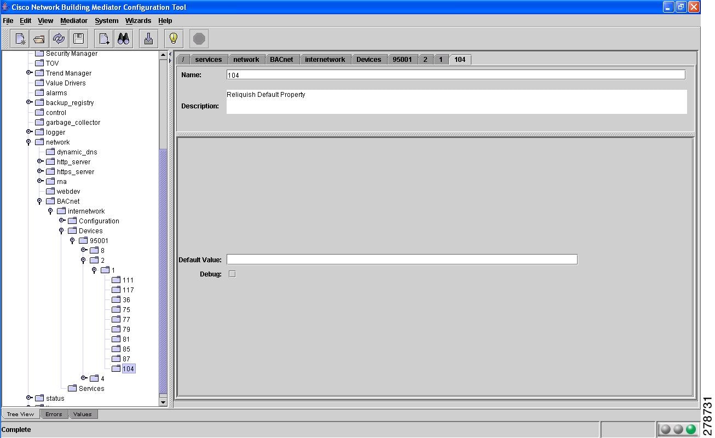This screenshot has height=438, width=715.
Task: Collapse the BACnet tree node
Action: [x=39, y=201]
